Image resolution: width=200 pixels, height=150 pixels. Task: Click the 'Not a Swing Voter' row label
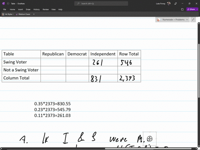(21, 70)
